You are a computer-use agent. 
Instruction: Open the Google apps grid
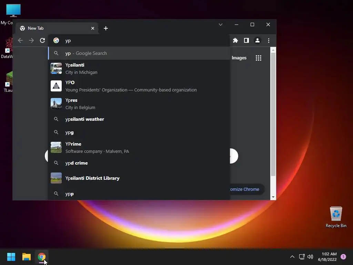pos(259,58)
